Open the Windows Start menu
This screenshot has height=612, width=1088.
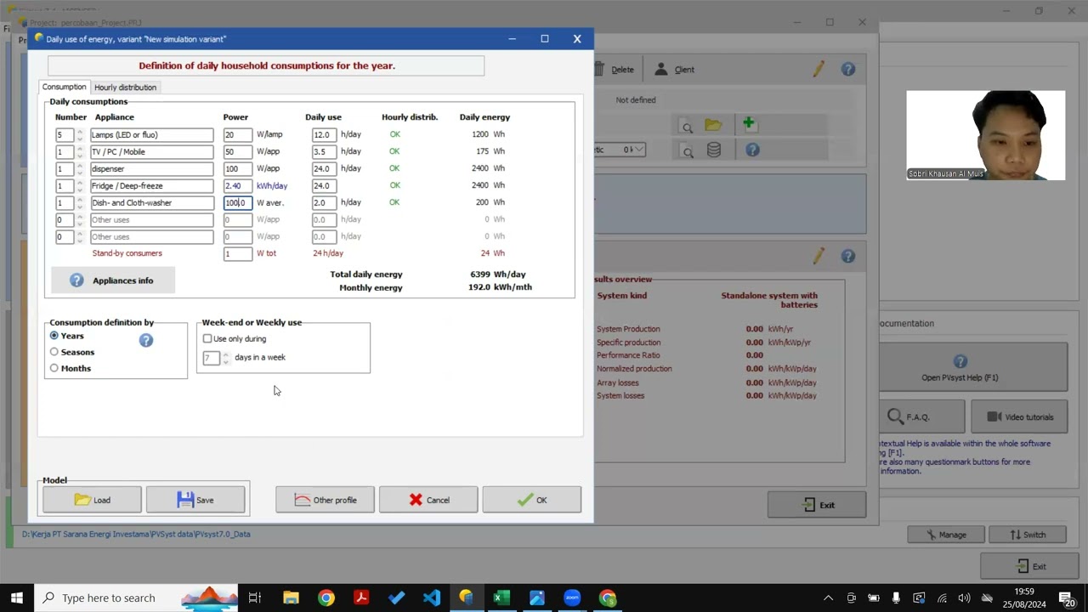pos(16,598)
